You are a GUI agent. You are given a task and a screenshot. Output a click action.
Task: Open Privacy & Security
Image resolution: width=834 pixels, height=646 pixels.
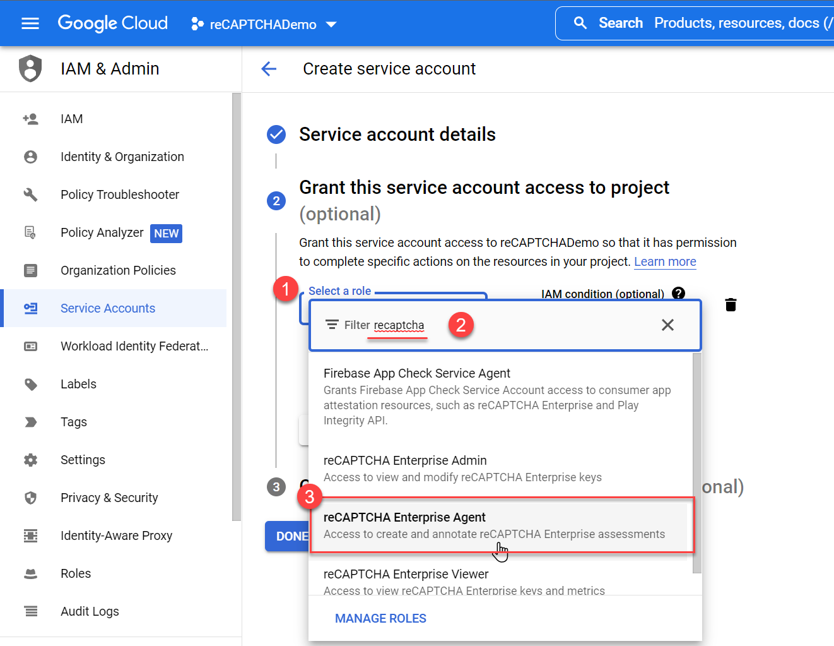[109, 498]
